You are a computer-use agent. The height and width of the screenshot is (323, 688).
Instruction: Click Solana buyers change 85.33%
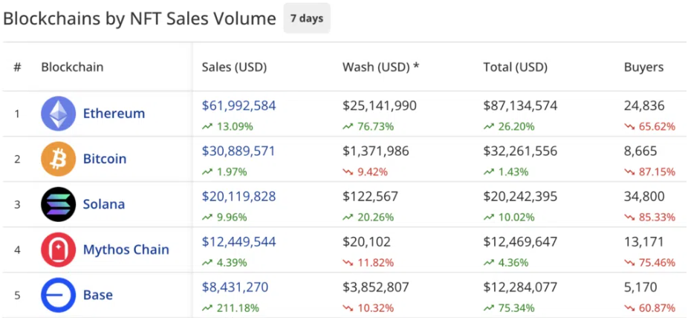[650, 218]
